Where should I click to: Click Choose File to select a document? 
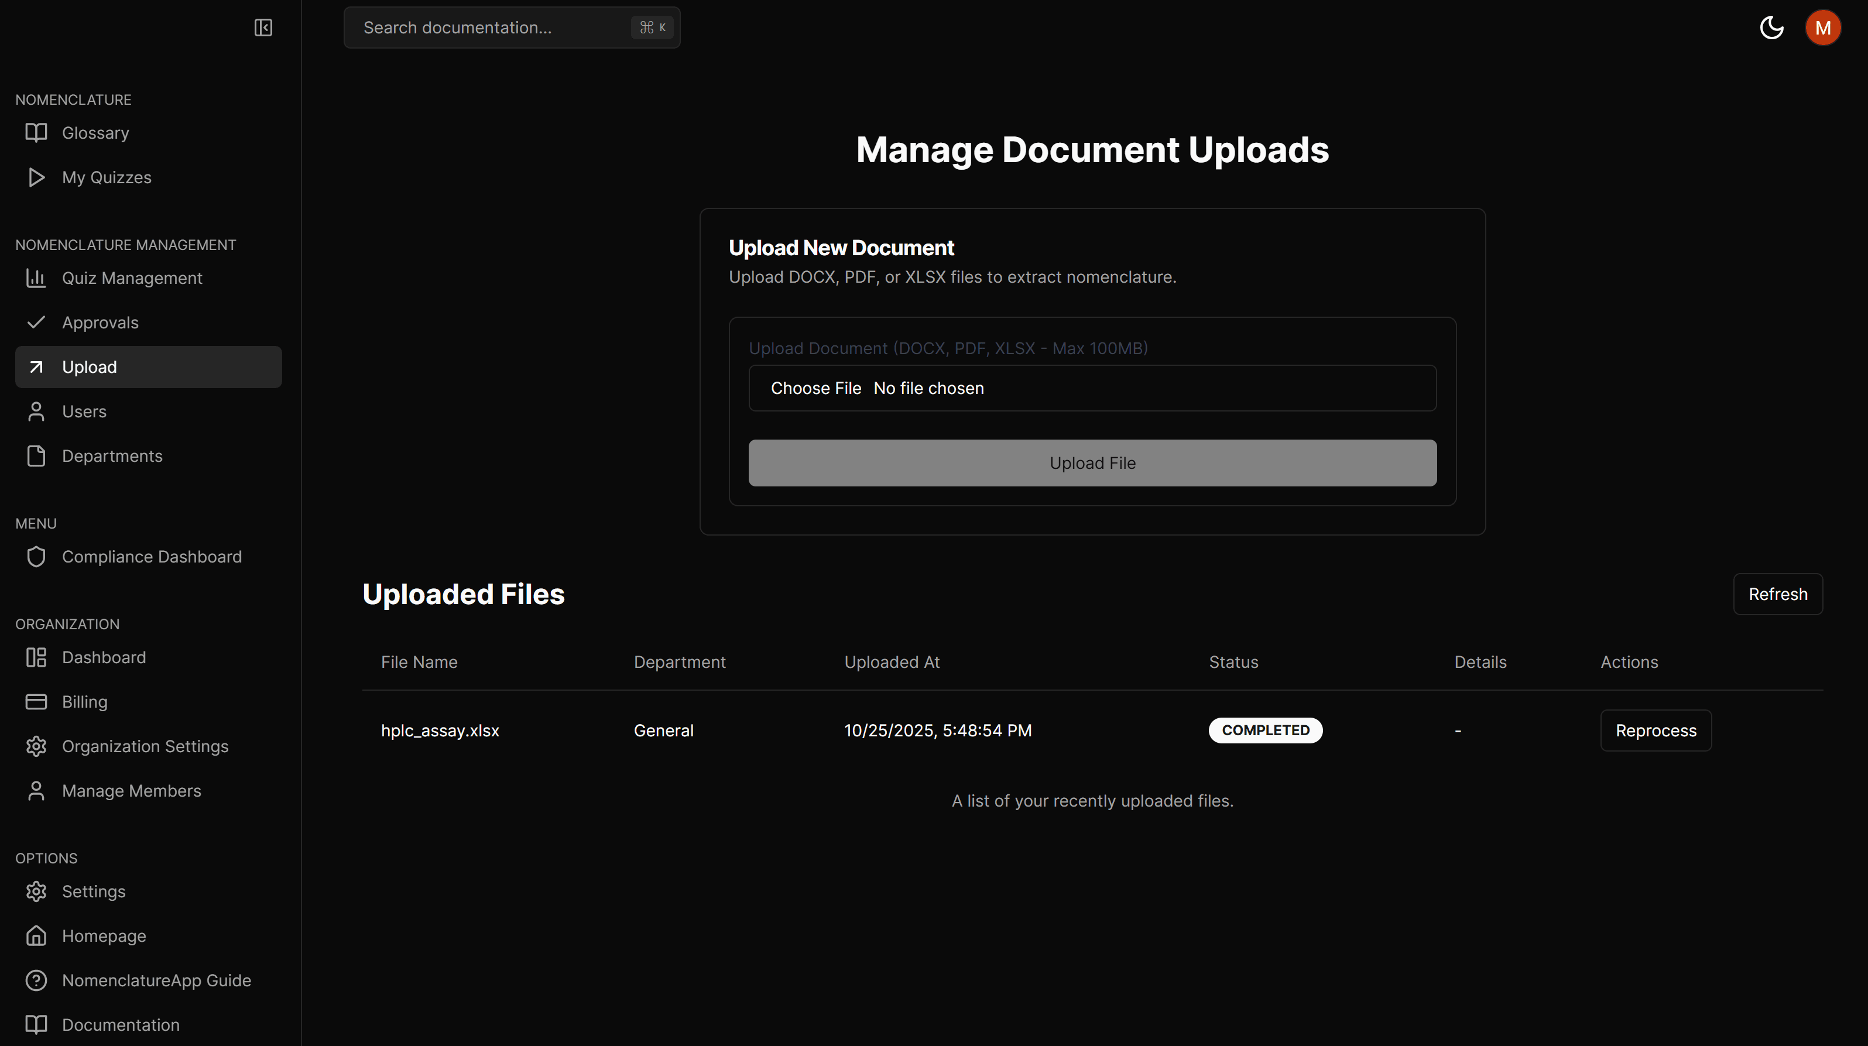pos(816,388)
